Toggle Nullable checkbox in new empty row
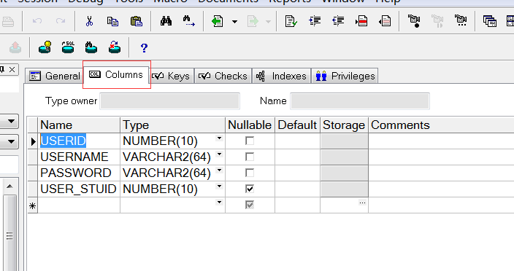Screen dimensions: 514x271 point(250,205)
